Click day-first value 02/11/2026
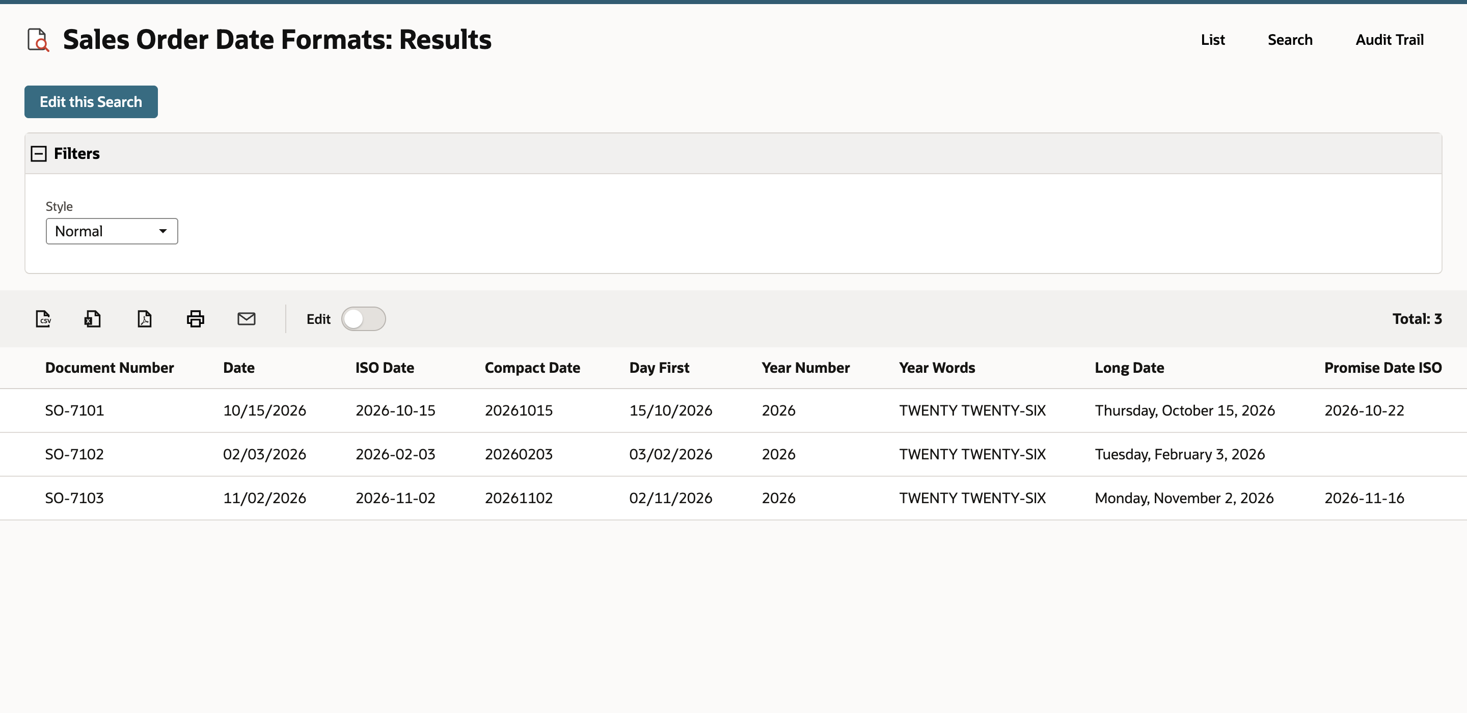Screen dimensions: 1467x713 click(671, 498)
